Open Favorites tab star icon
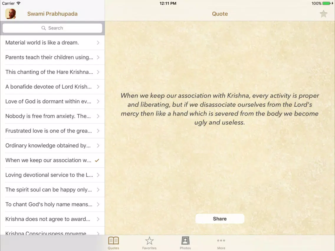Viewport: 335px width, 251px height. (149, 240)
